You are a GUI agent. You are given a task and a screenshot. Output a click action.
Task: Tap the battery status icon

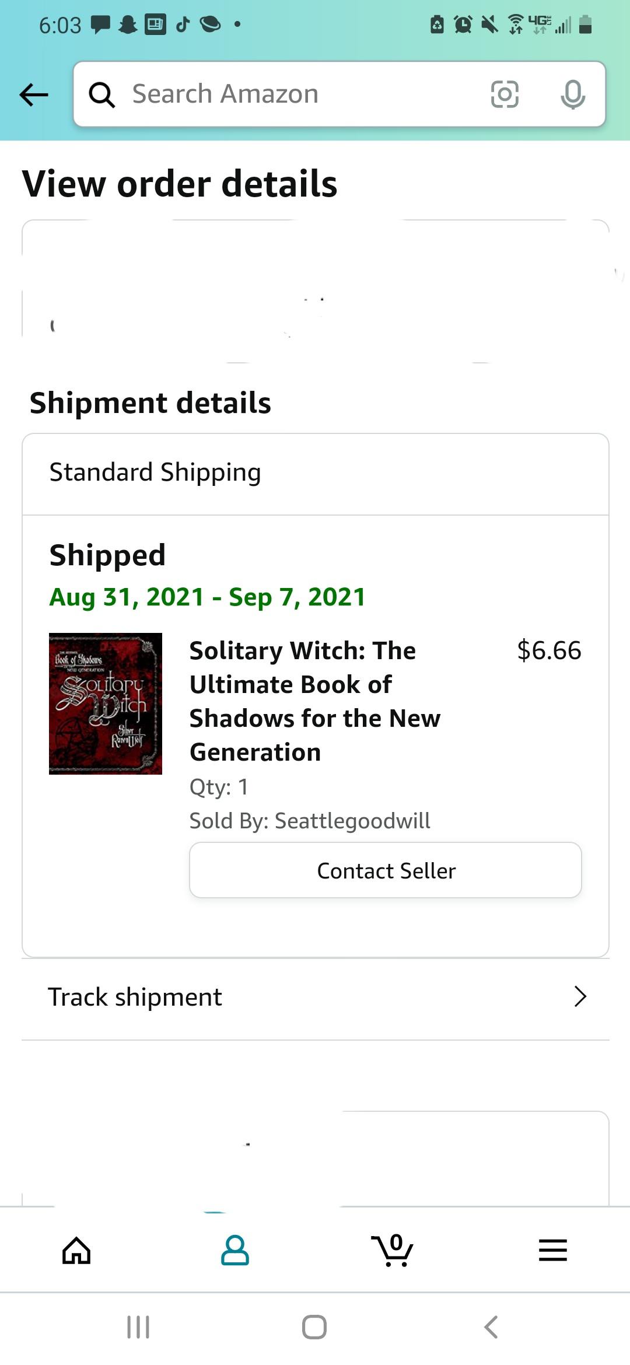tap(586, 24)
